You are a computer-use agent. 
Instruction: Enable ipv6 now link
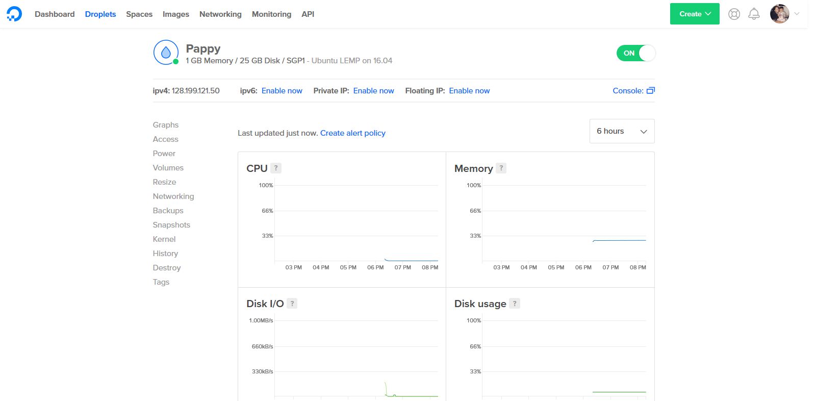[x=282, y=90]
